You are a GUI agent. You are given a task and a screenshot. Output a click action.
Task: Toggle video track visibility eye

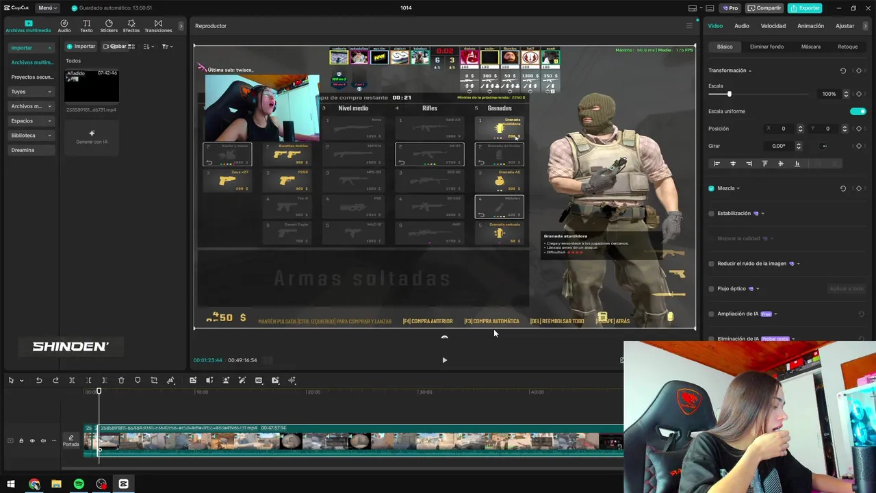pyautogui.click(x=32, y=440)
